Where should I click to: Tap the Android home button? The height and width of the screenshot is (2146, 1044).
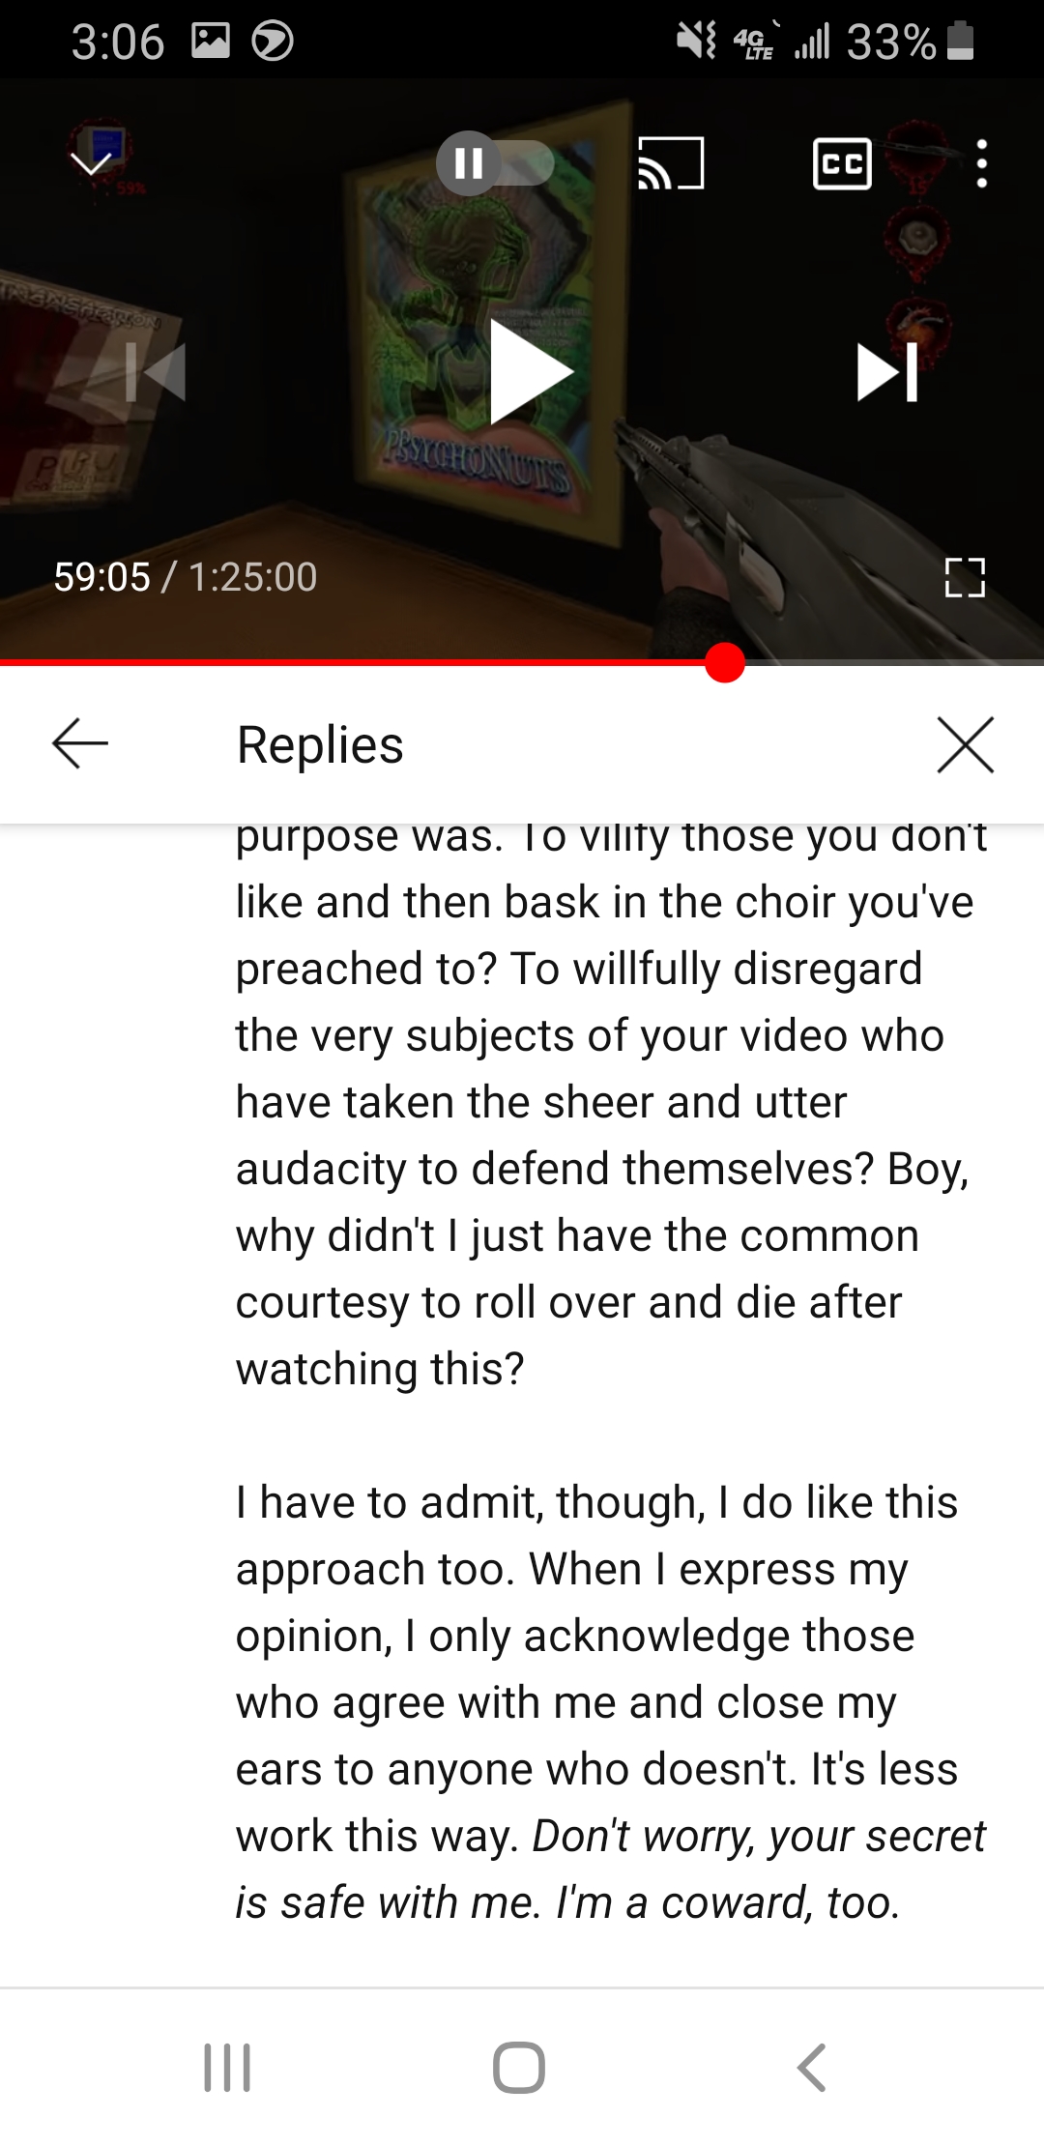pyautogui.click(x=519, y=2068)
